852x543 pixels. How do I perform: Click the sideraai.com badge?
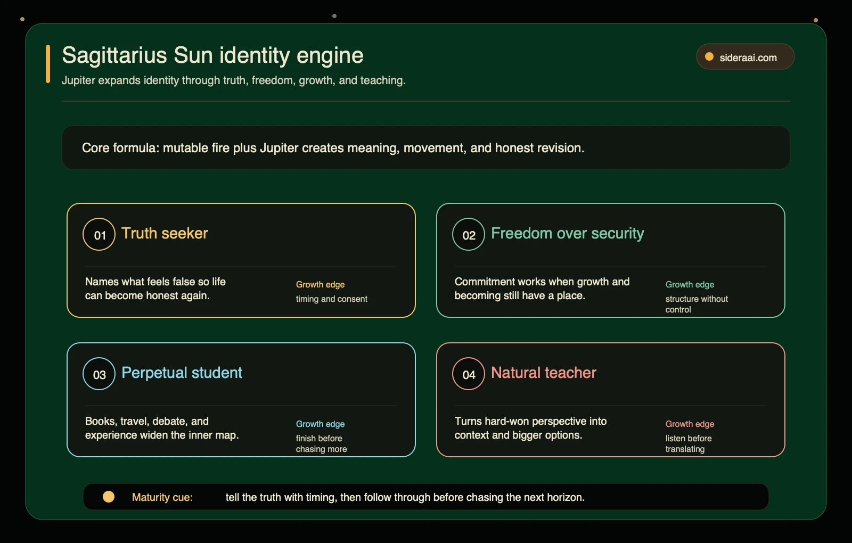[x=745, y=57]
